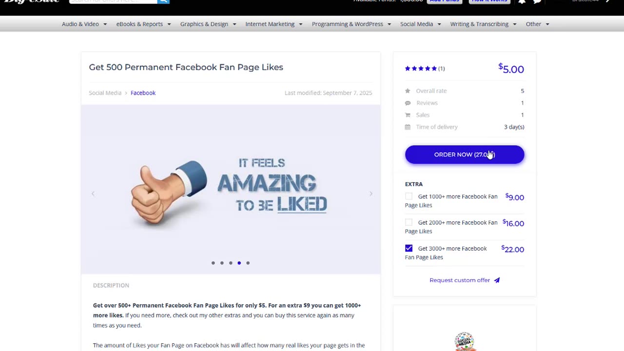Go to the previous slide arrow
This screenshot has height=351, width=624.
[93, 194]
